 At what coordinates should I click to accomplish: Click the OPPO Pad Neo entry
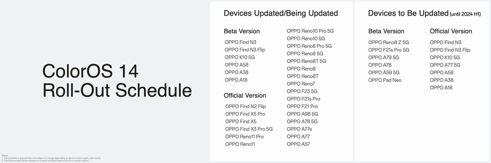point(385,80)
